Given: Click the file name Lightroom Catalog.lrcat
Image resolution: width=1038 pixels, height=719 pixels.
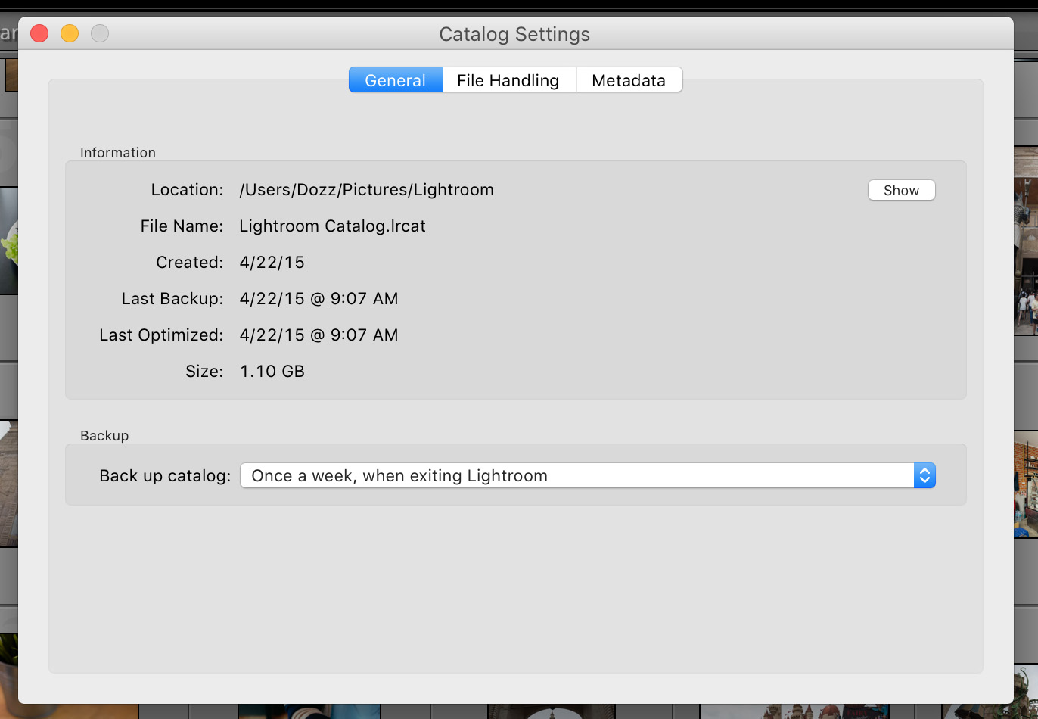Looking at the screenshot, I should pos(332,226).
